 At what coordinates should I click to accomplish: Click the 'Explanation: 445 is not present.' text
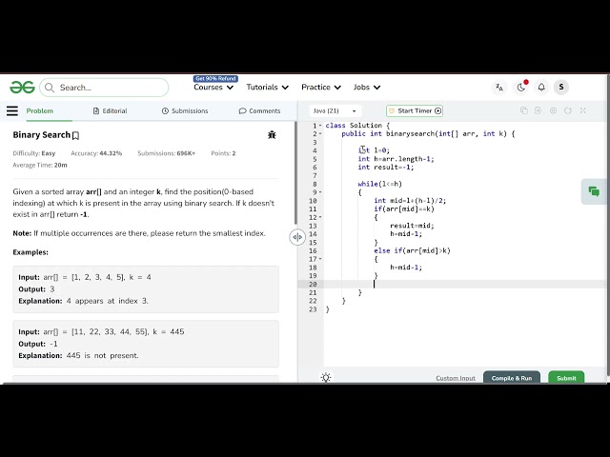(78, 355)
